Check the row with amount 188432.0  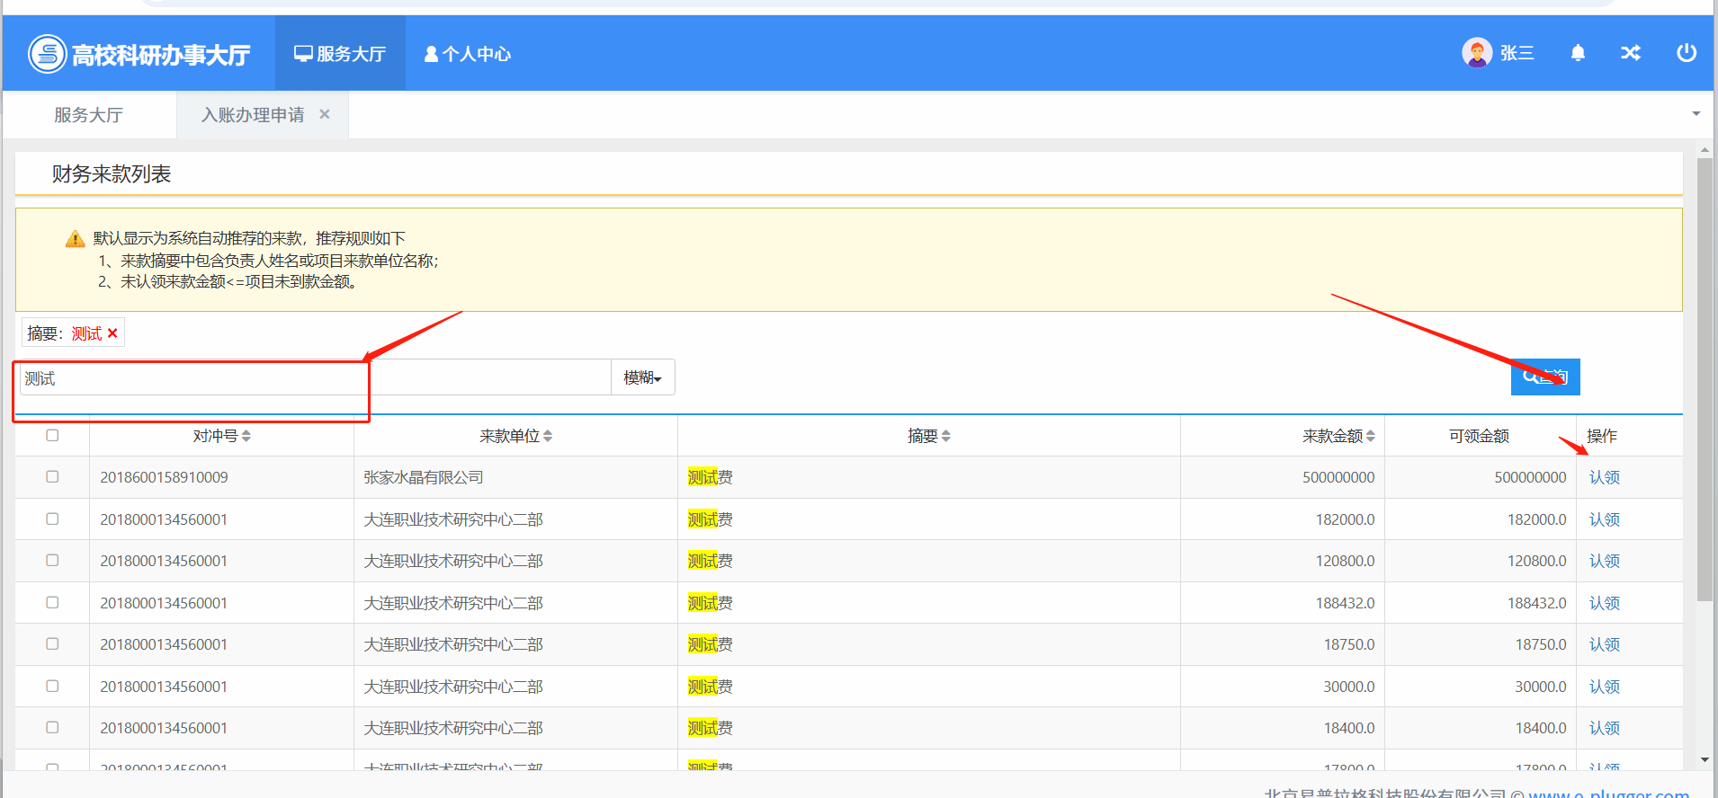click(52, 602)
